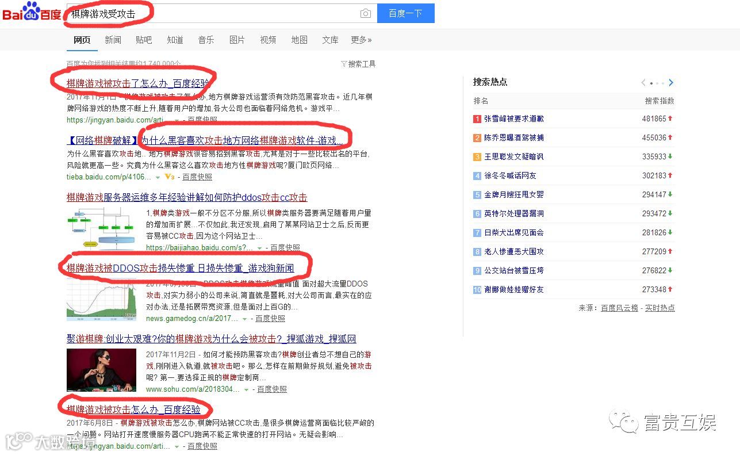Open 搜索工具 filter options

coord(358,64)
